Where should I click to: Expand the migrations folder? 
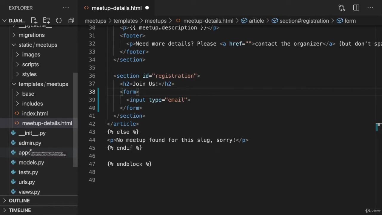[x=31, y=35]
